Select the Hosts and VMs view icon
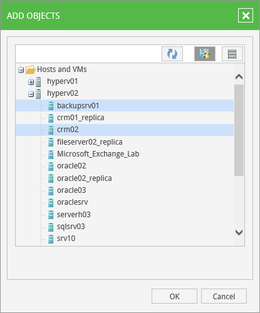Image resolution: width=260 pixels, height=313 pixels. (x=205, y=54)
